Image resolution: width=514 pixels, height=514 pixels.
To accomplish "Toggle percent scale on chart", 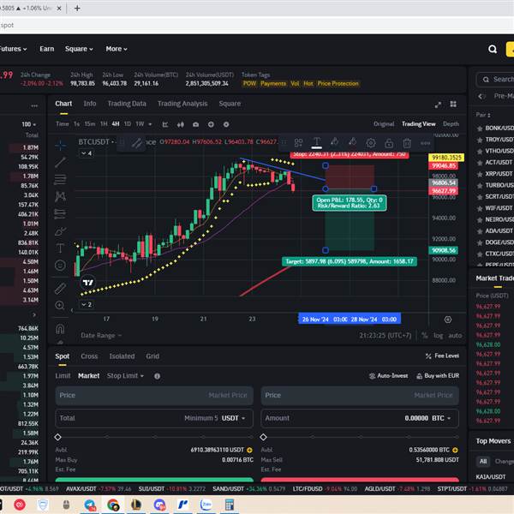I will click(x=425, y=335).
